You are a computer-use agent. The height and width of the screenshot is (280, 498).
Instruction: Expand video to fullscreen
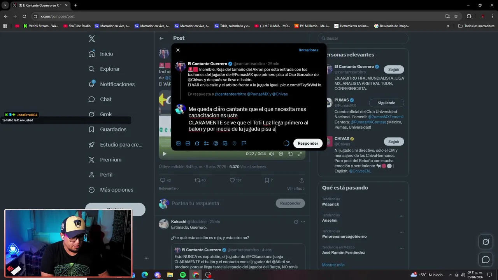click(300, 154)
